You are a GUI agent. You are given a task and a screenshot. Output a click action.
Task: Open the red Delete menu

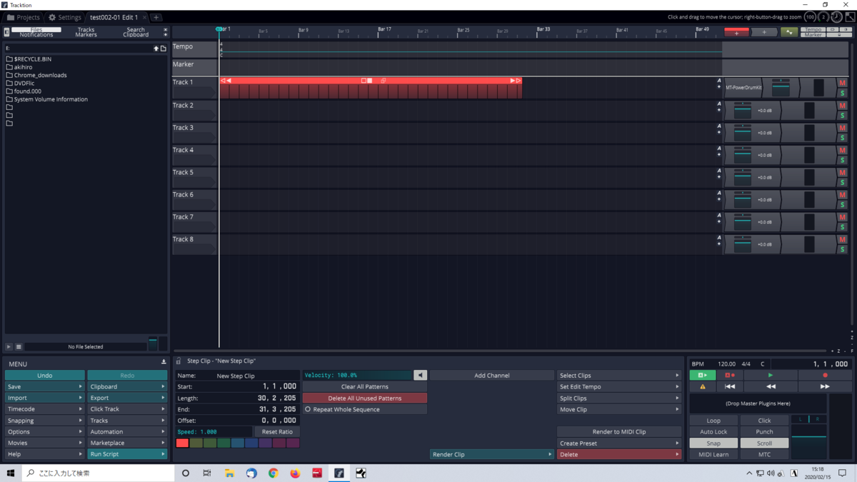coord(619,454)
